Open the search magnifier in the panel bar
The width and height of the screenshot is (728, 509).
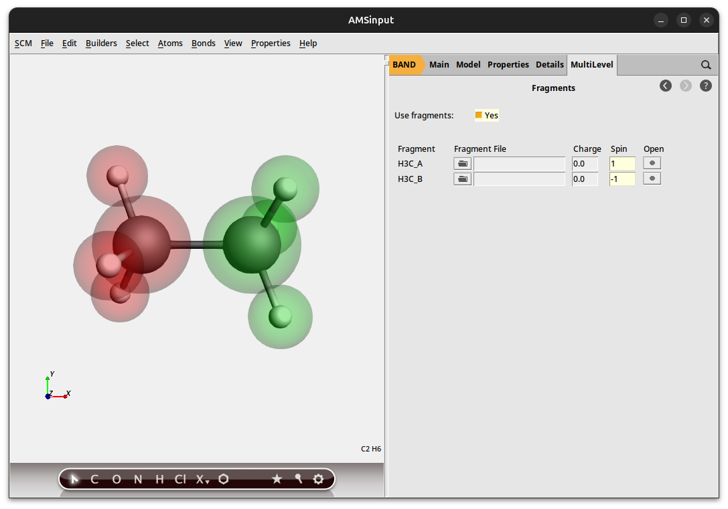coord(706,64)
